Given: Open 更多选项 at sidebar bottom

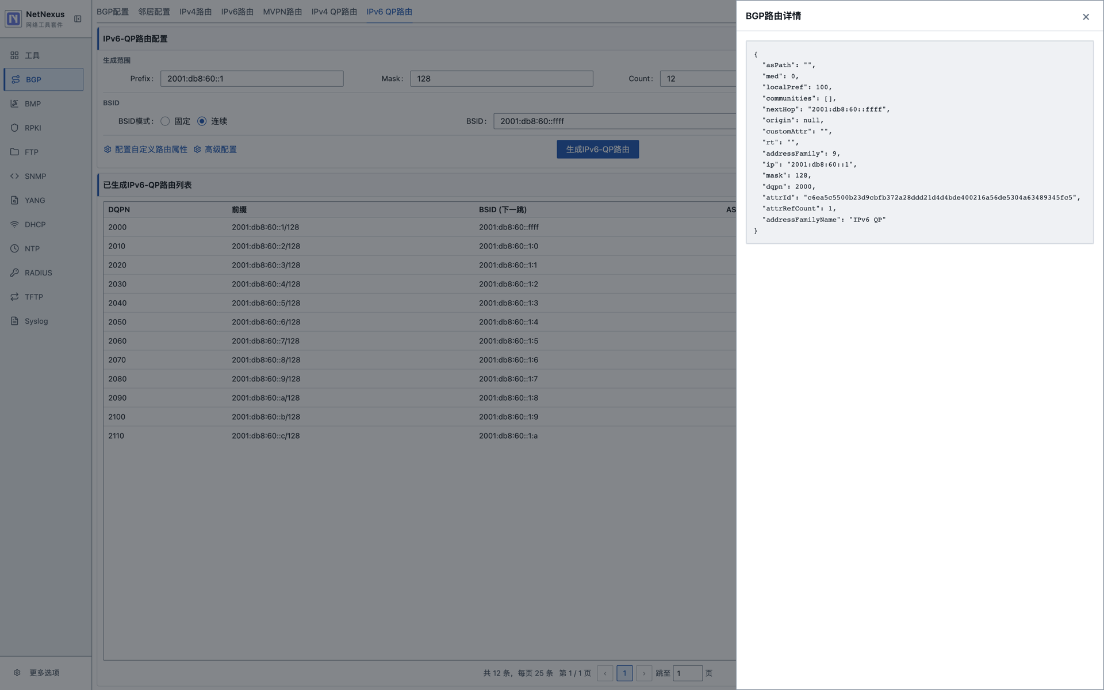Looking at the screenshot, I should (44, 673).
